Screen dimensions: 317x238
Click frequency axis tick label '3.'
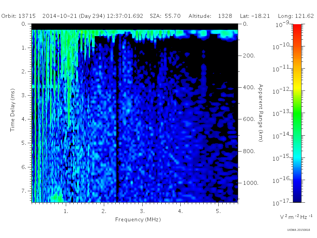point(142,211)
